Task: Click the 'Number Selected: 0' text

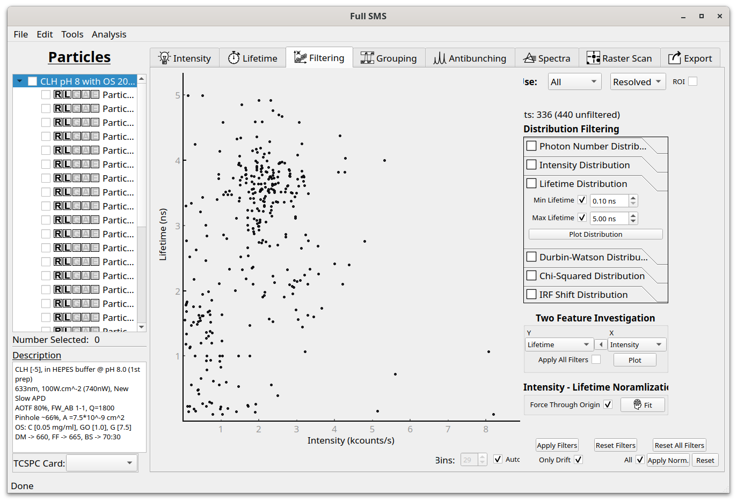Action: 56,340
